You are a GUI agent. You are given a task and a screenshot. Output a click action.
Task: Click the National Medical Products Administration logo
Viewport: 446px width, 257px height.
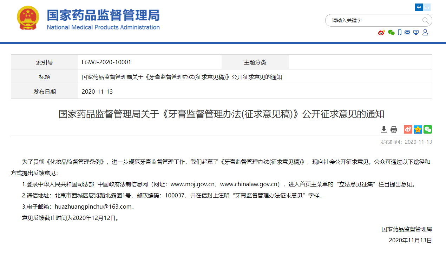click(x=28, y=18)
